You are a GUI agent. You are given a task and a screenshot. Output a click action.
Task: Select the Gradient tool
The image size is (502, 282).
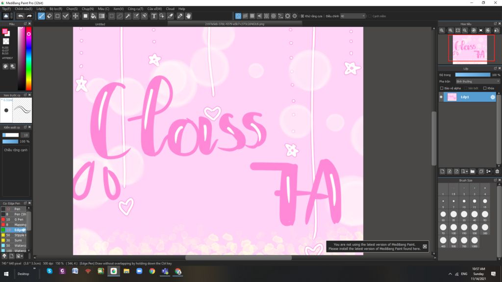click(102, 16)
